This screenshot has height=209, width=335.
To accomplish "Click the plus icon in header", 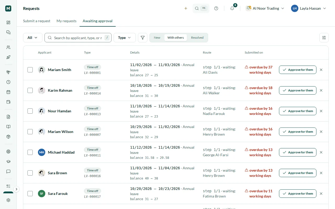I will pos(186,8).
